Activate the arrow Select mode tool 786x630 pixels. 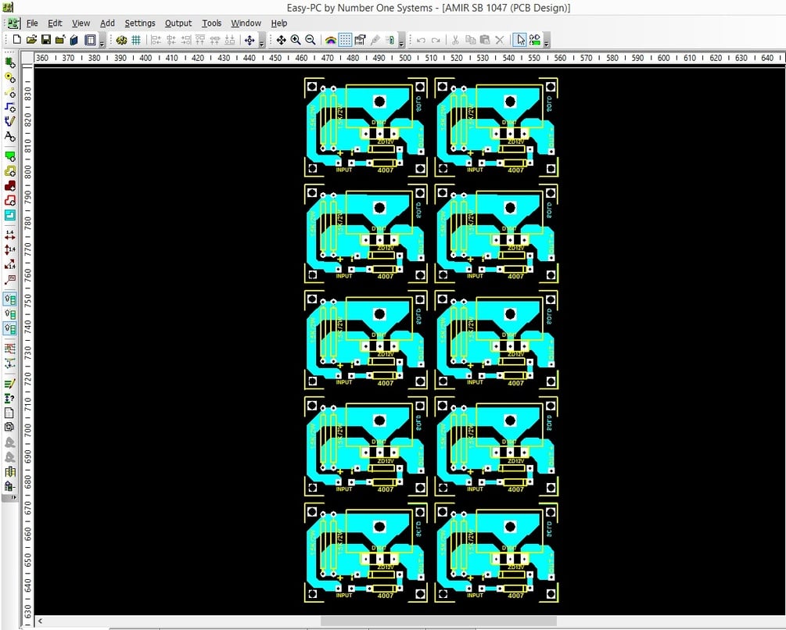click(521, 39)
